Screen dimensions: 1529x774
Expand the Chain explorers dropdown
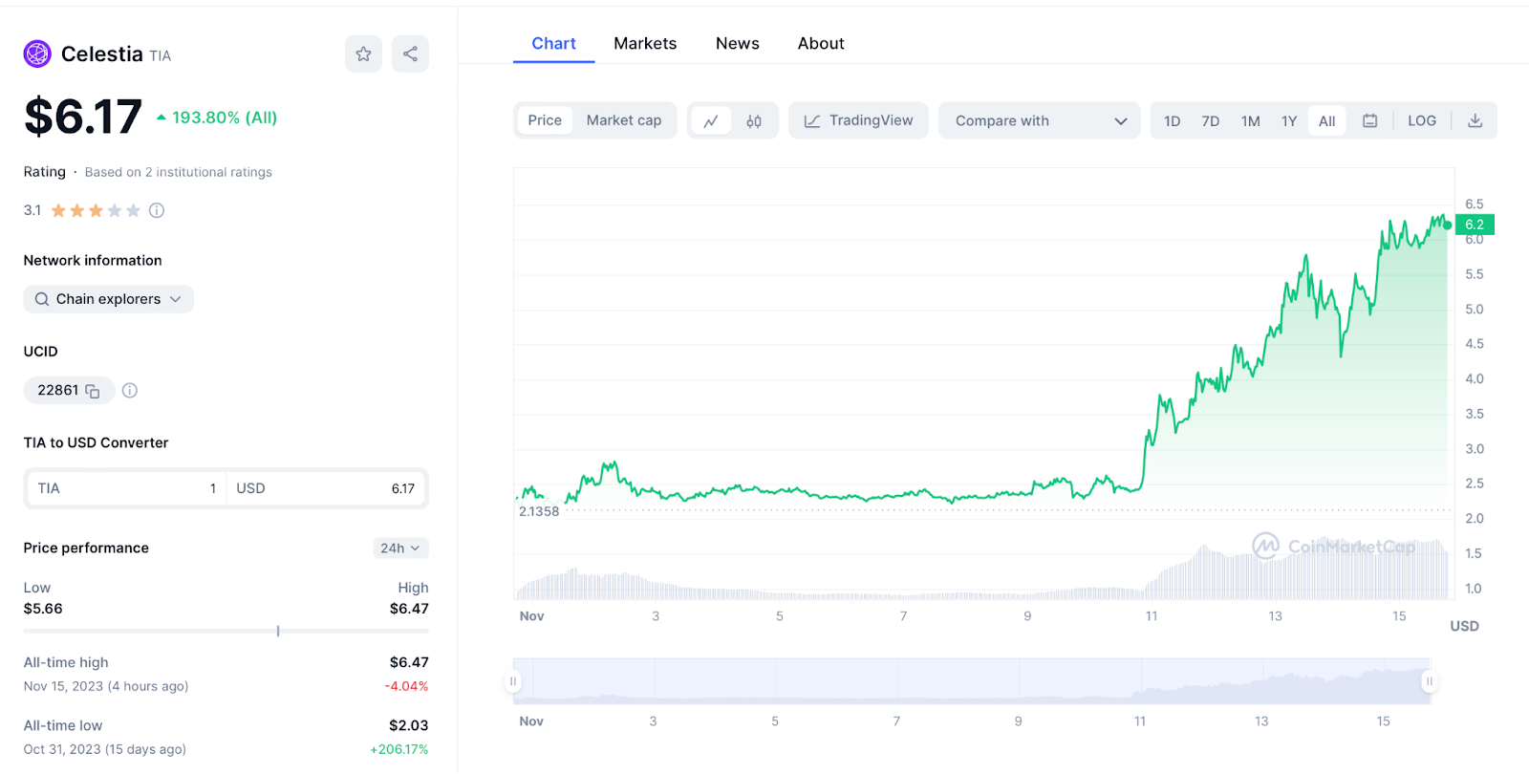tap(109, 299)
